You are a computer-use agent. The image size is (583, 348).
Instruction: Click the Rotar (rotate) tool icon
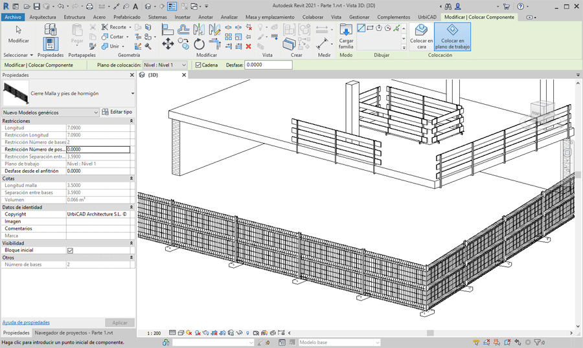coord(200,44)
